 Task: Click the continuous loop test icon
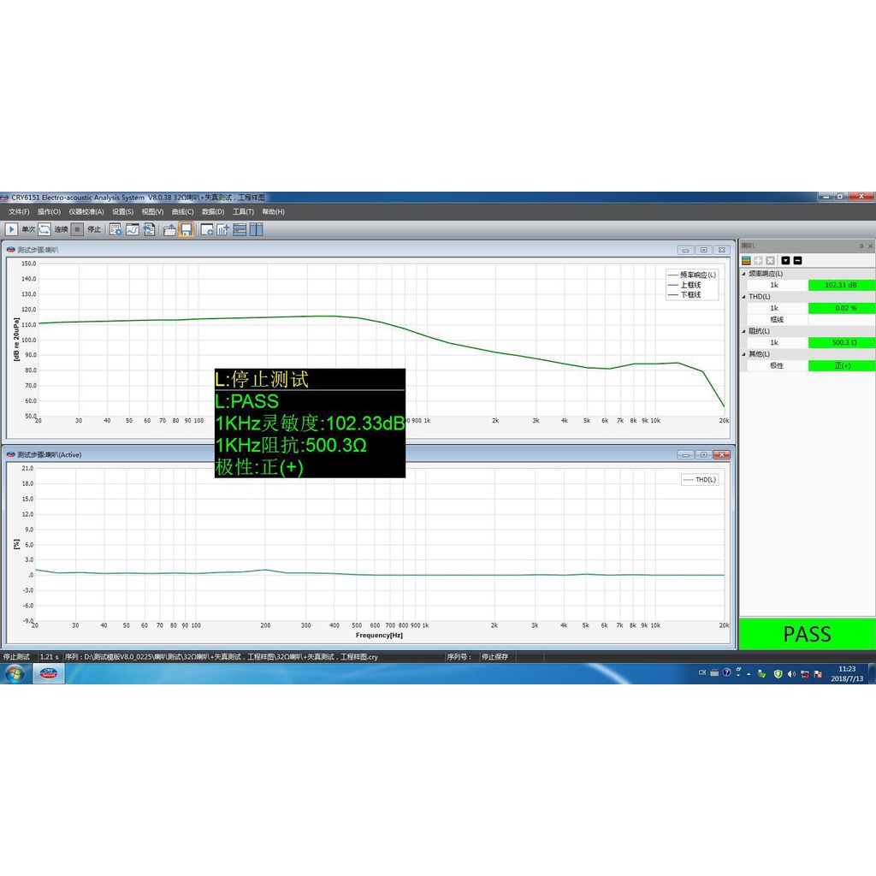click(44, 229)
